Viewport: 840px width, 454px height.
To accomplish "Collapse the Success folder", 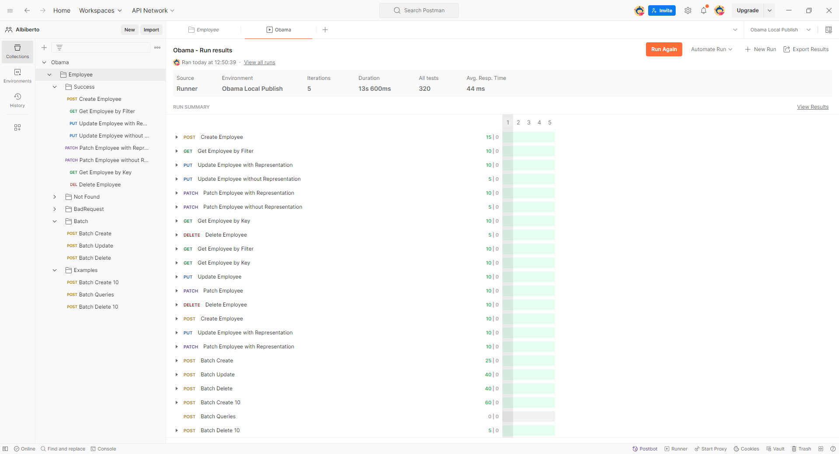I will click(55, 87).
